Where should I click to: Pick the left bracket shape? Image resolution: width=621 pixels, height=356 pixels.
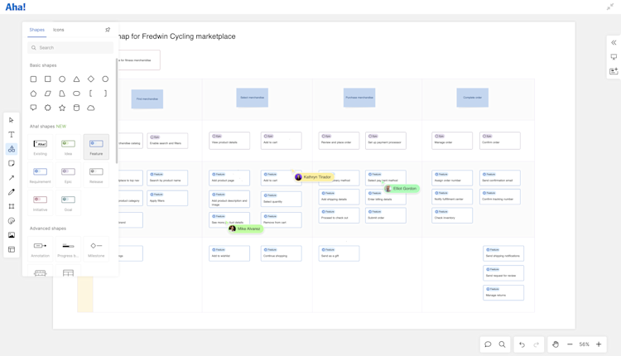(91, 94)
